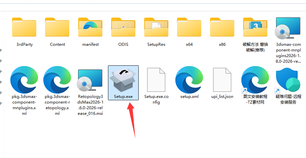The image size is (306, 158).
Task: Select the Setup.exe box icon
Action: [x=123, y=80]
